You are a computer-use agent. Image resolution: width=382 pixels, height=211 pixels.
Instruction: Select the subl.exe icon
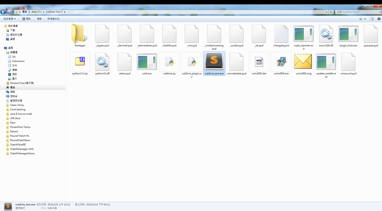147,62
